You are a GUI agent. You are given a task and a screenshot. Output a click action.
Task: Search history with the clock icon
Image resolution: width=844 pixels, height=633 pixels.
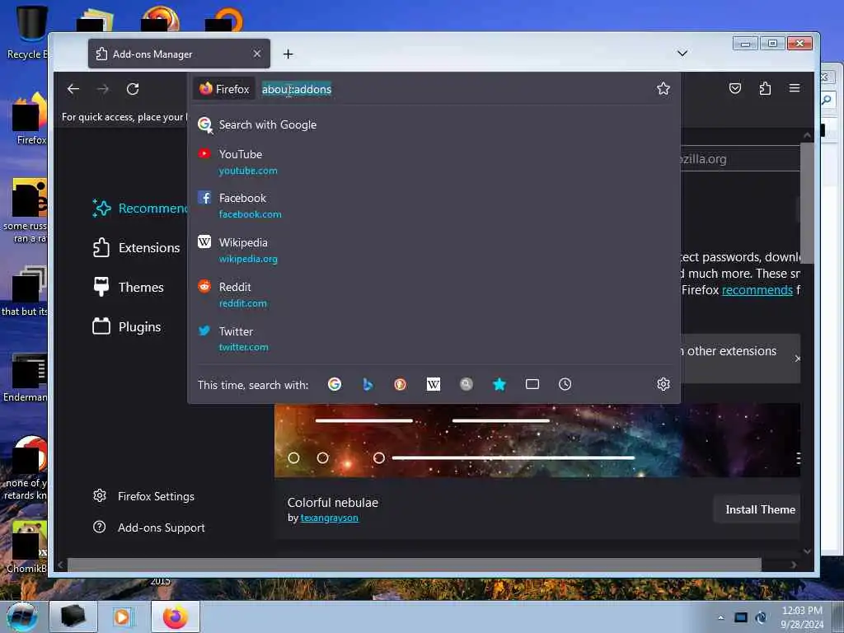[x=565, y=384]
